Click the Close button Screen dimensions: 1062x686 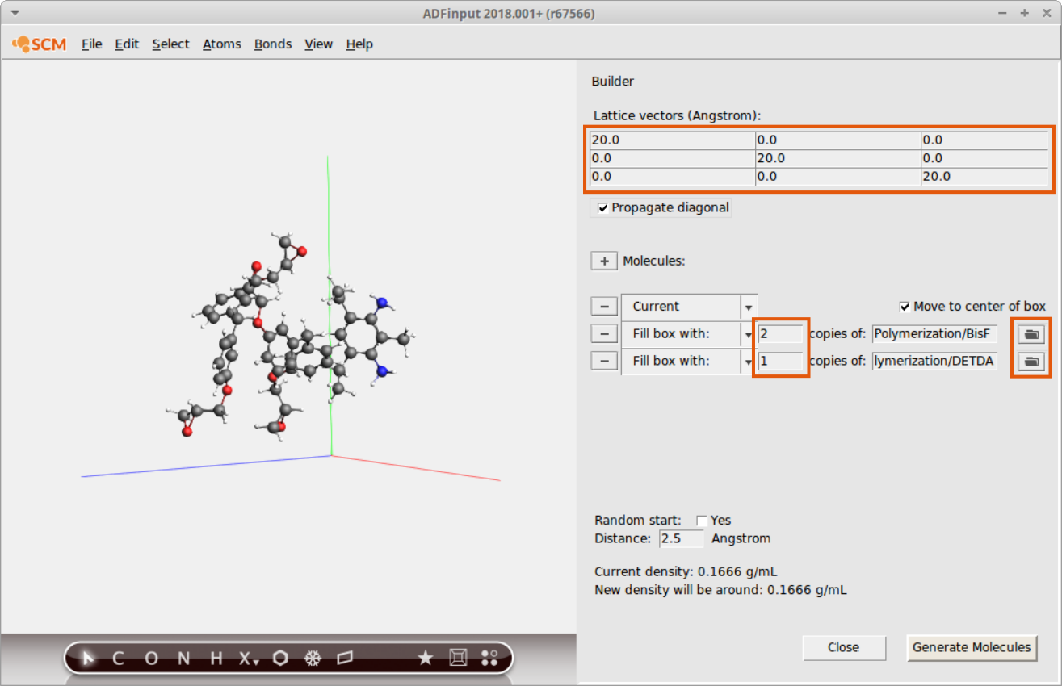[x=844, y=647]
